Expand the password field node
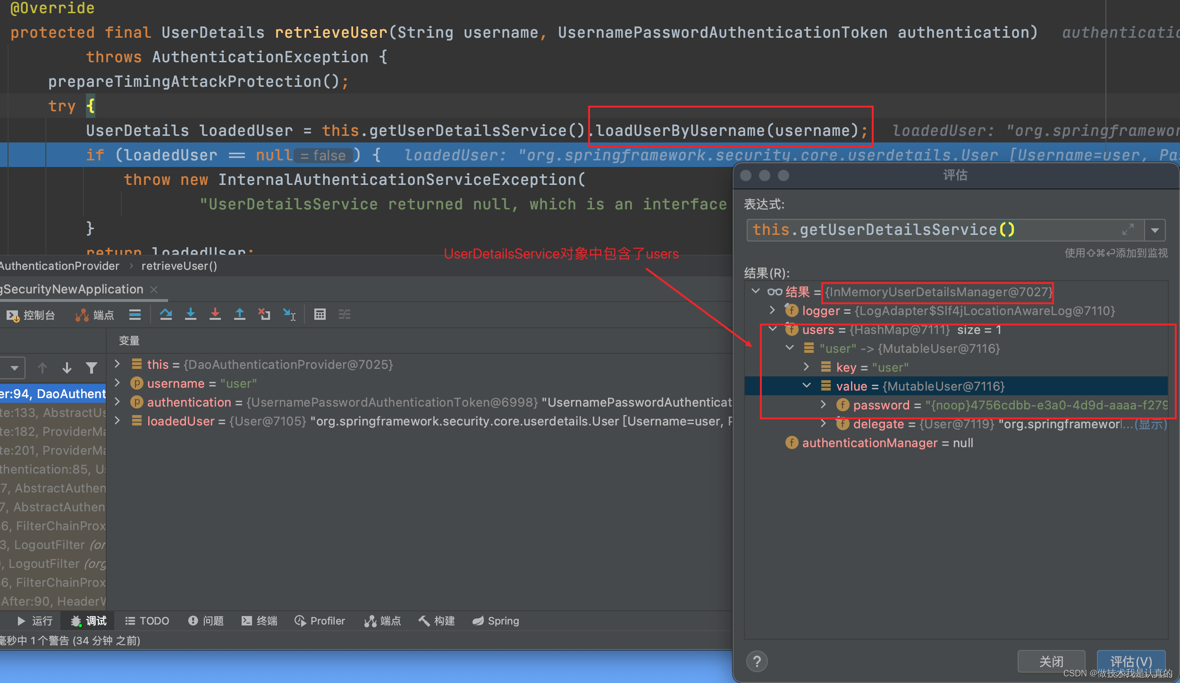 coord(824,405)
